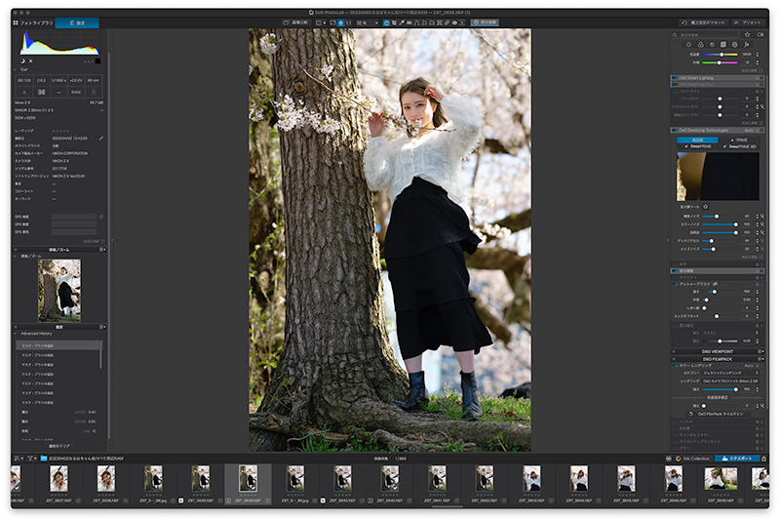
Task: Click the エクスポート export button
Action: click(737, 459)
